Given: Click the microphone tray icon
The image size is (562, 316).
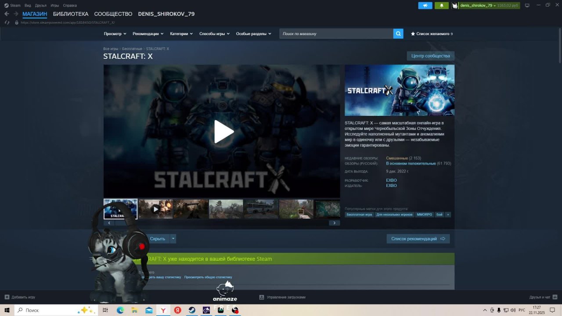Looking at the screenshot, I should pyautogui.click(x=499, y=310).
